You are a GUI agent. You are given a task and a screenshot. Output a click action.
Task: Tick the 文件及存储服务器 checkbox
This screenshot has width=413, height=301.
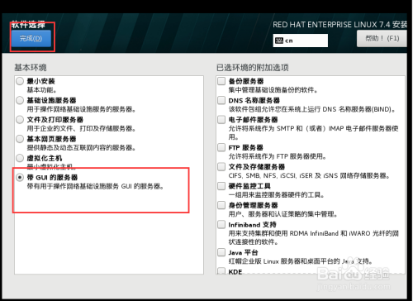[x=221, y=167]
